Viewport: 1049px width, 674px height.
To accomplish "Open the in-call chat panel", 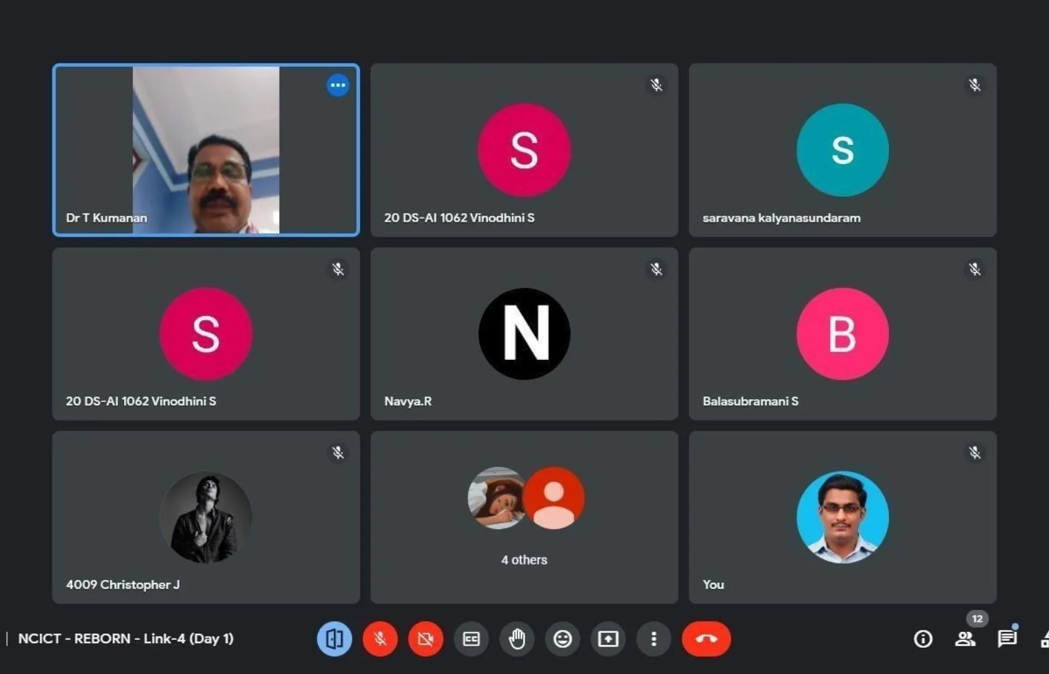I will click(x=1007, y=639).
